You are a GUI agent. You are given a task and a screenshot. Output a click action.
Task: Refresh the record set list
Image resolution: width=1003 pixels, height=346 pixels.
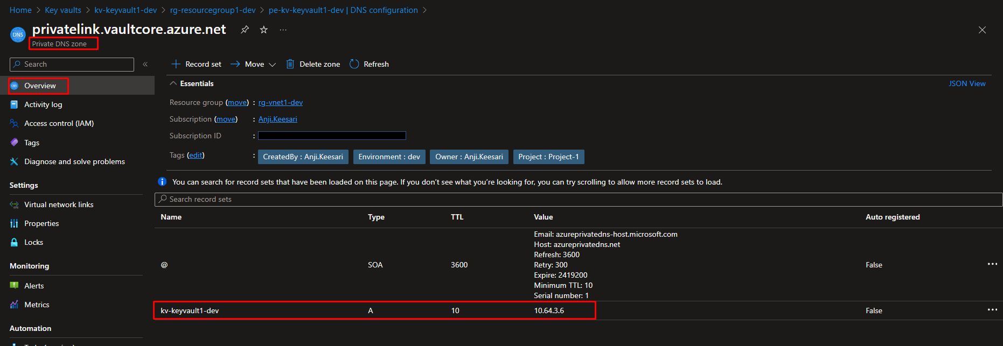(x=370, y=64)
